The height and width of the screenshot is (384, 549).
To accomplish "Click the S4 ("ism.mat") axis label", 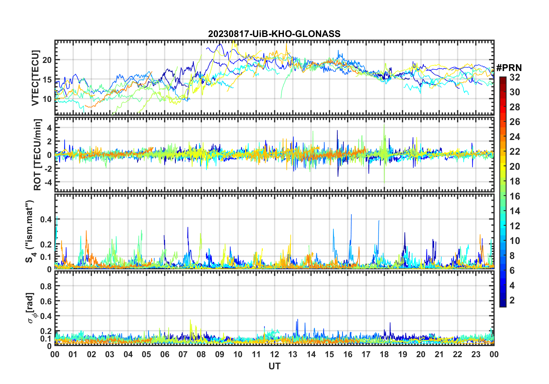I will [x=29, y=232].
